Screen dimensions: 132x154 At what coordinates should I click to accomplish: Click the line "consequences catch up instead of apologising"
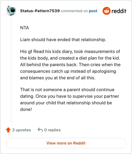(68, 71)
